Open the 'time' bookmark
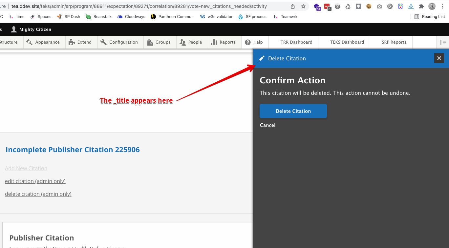The height and width of the screenshot is (248, 449). click(17, 17)
